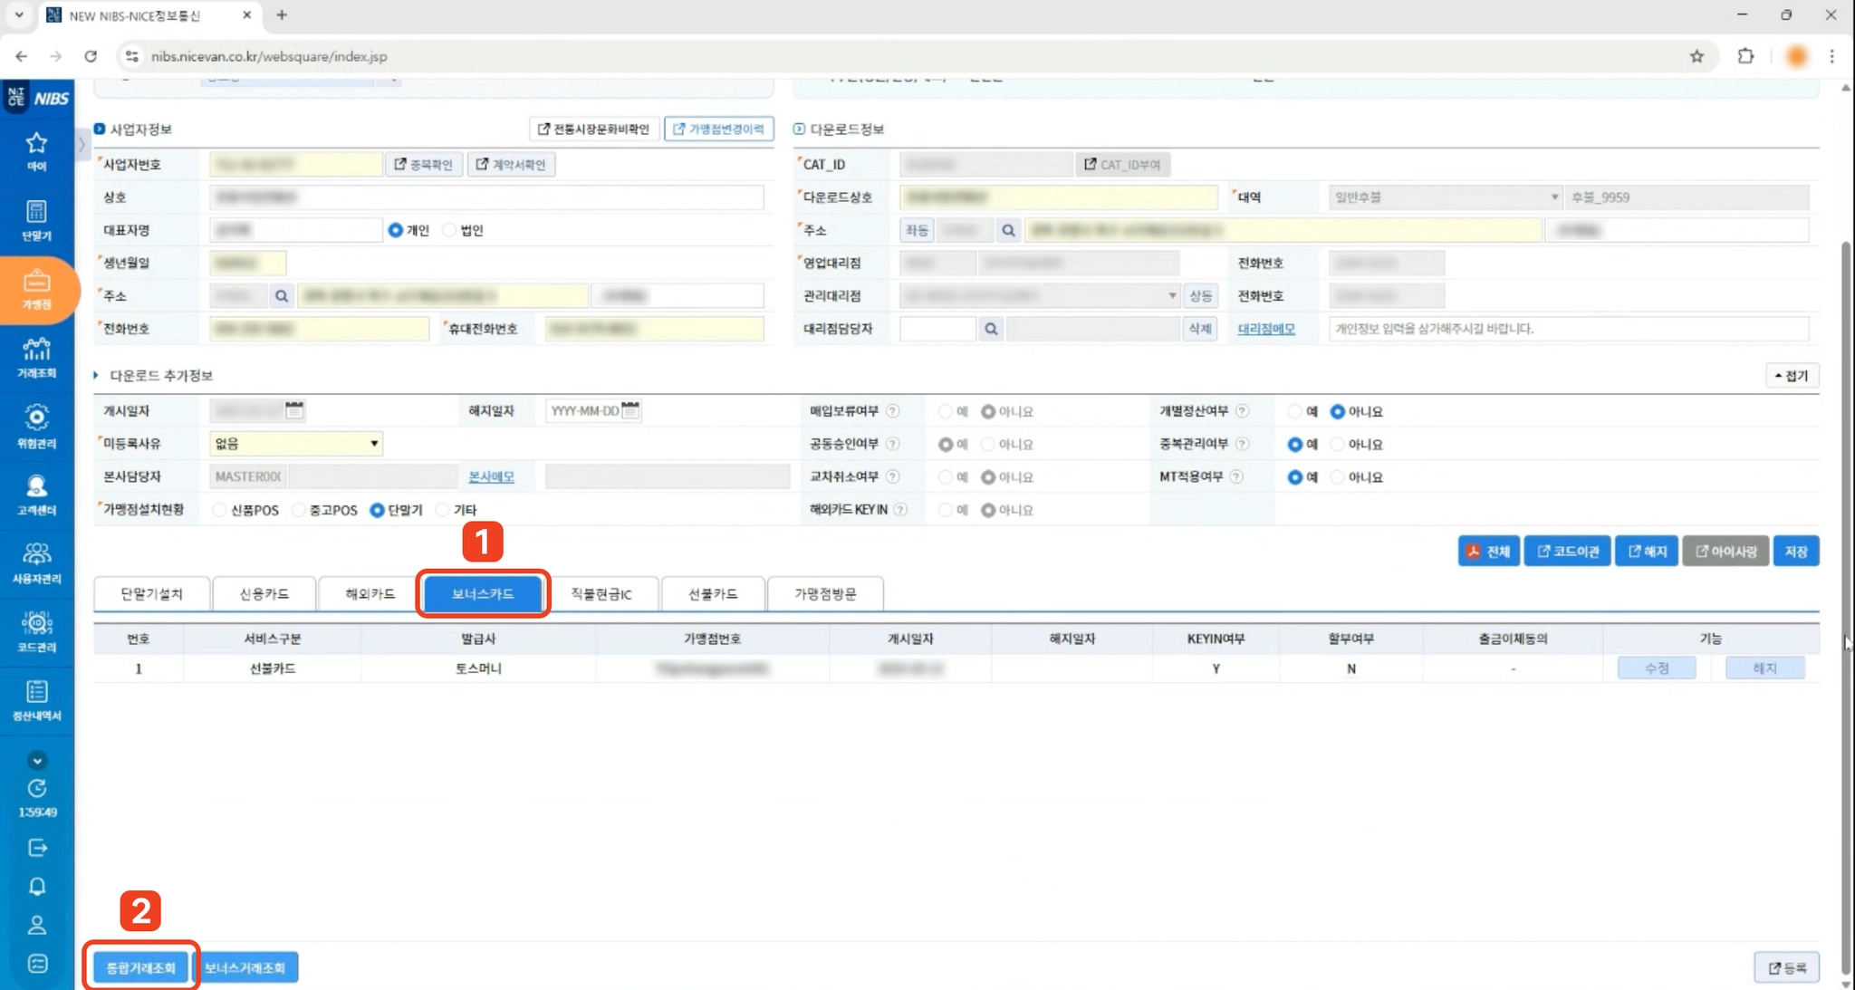Click the 해지일자 date input field
The image size is (1855, 990).
point(584,410)
